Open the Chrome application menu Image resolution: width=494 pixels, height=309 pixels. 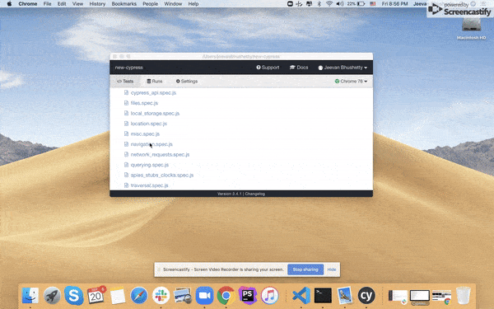tap(28, 4)
